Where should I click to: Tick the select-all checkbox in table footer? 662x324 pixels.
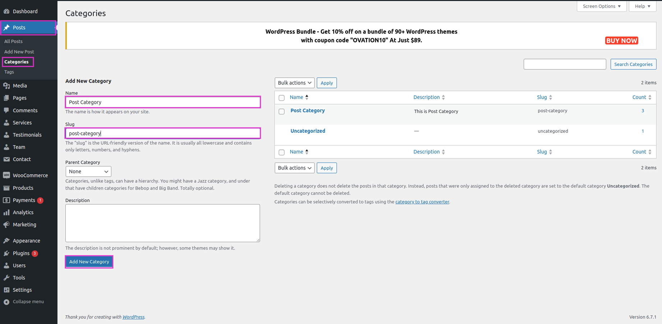[282, 152]
